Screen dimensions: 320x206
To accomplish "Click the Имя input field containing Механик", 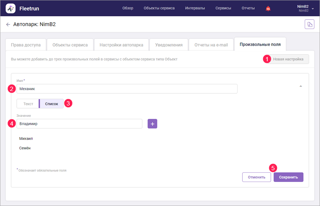I will click(127, 89).
